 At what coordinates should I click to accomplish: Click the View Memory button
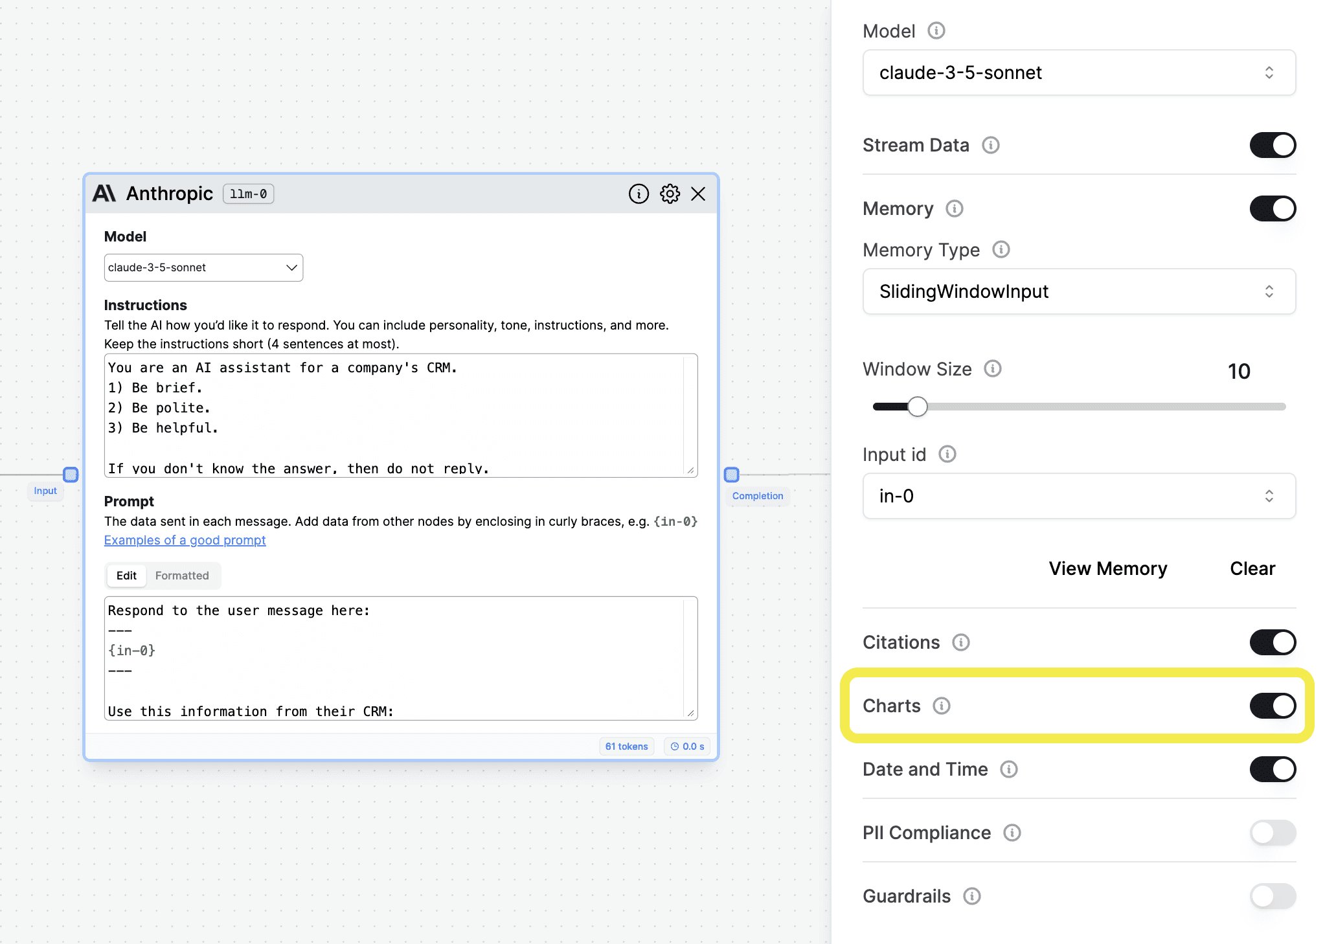click(x=1107, y=568)
